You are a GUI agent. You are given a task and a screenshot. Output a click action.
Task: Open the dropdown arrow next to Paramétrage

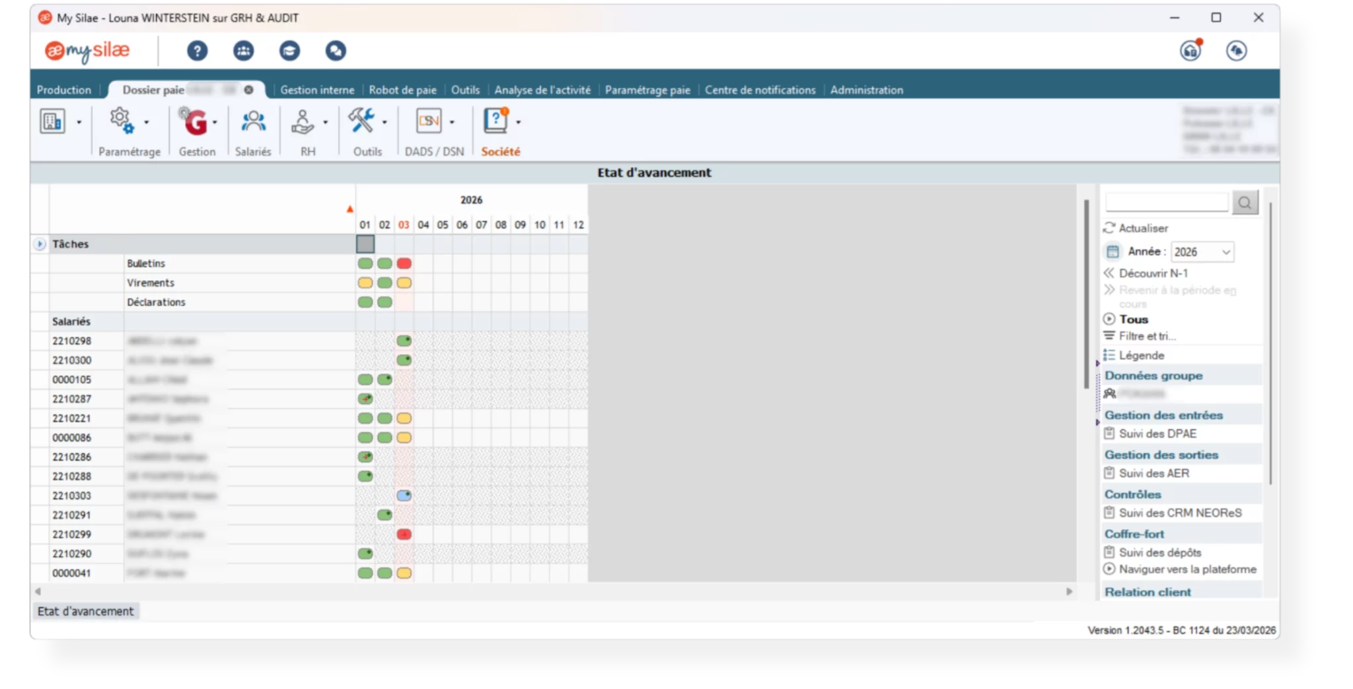[x=147, y=122]
